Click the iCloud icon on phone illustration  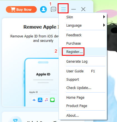click(x=34, y=100)
